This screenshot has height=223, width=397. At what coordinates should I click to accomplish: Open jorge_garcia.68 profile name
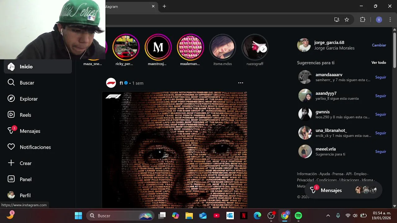(x=329, y=42)
